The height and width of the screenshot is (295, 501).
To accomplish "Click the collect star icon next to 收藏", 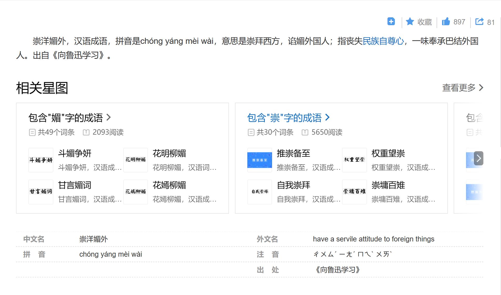I will point(410,22).
